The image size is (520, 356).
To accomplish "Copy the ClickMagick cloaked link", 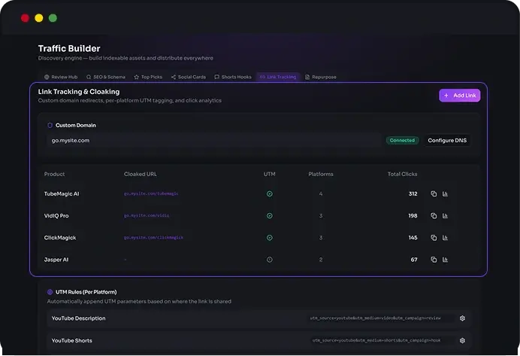I will click(x=434, y=237).
